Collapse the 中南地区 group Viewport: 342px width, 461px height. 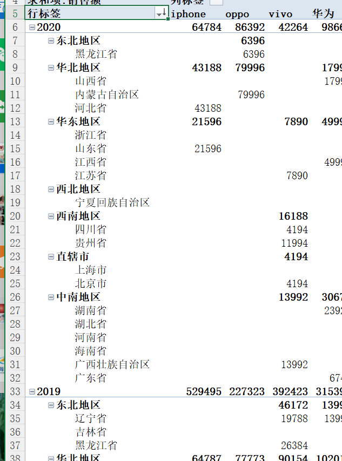(51, 297)
